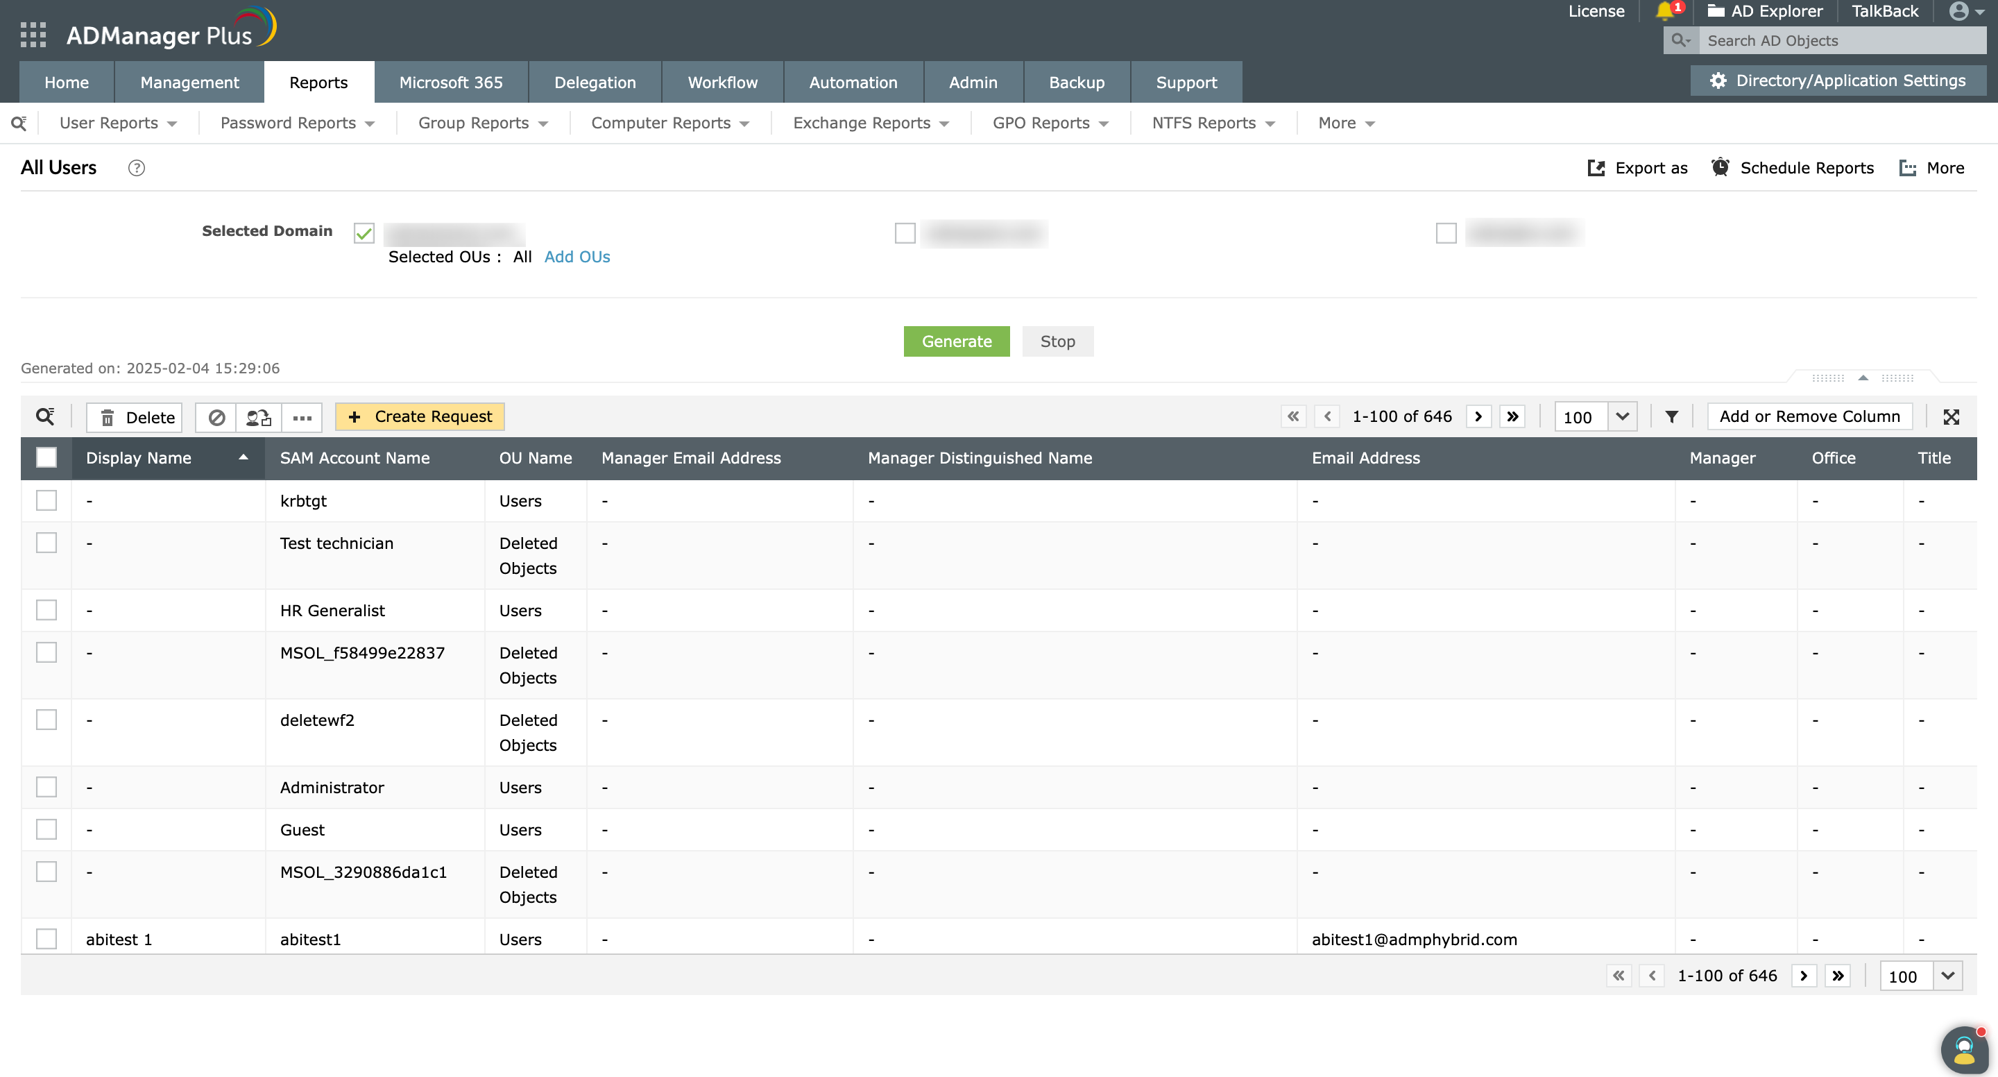Click the All Users help question icon
Viewport: 1998px width, 1077px height.
(x=137, y=168)
